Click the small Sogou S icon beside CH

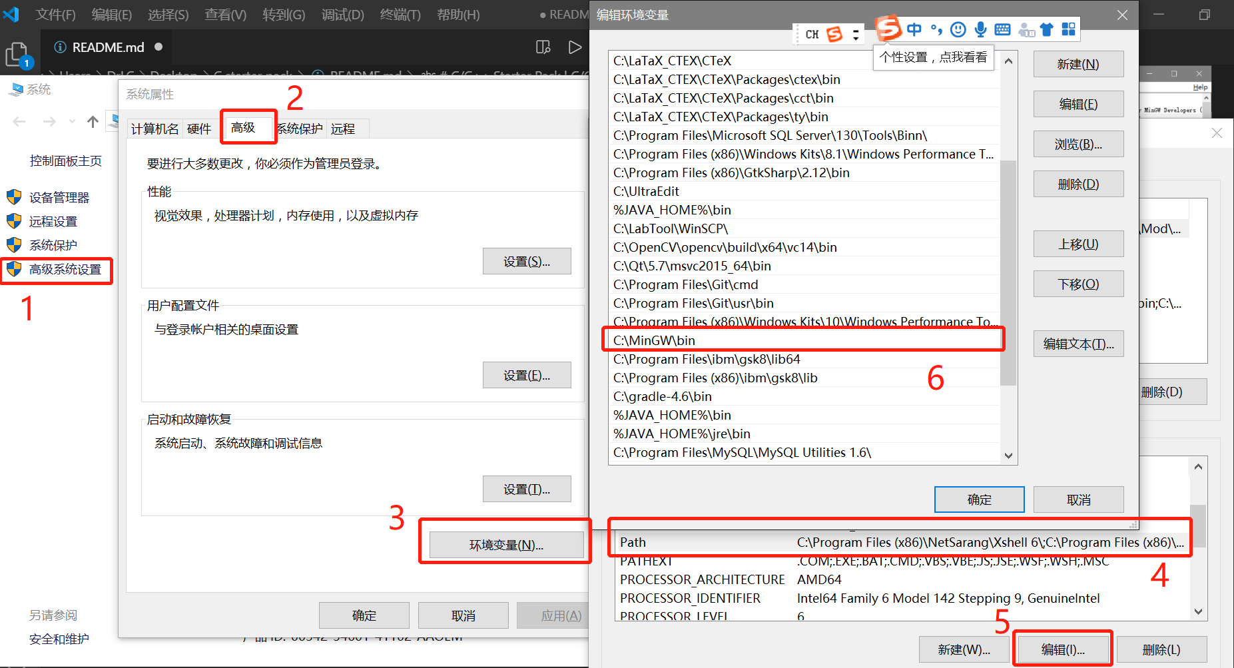coord(834,34)
